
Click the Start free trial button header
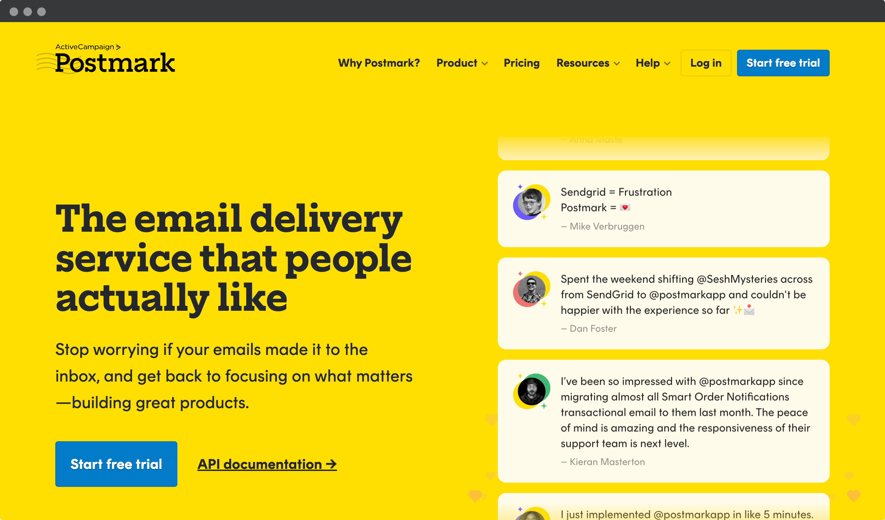tap(783, 62)
